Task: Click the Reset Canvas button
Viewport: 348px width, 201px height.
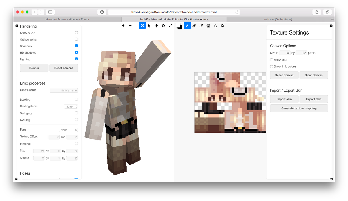Action: click(x=284, y=75)
